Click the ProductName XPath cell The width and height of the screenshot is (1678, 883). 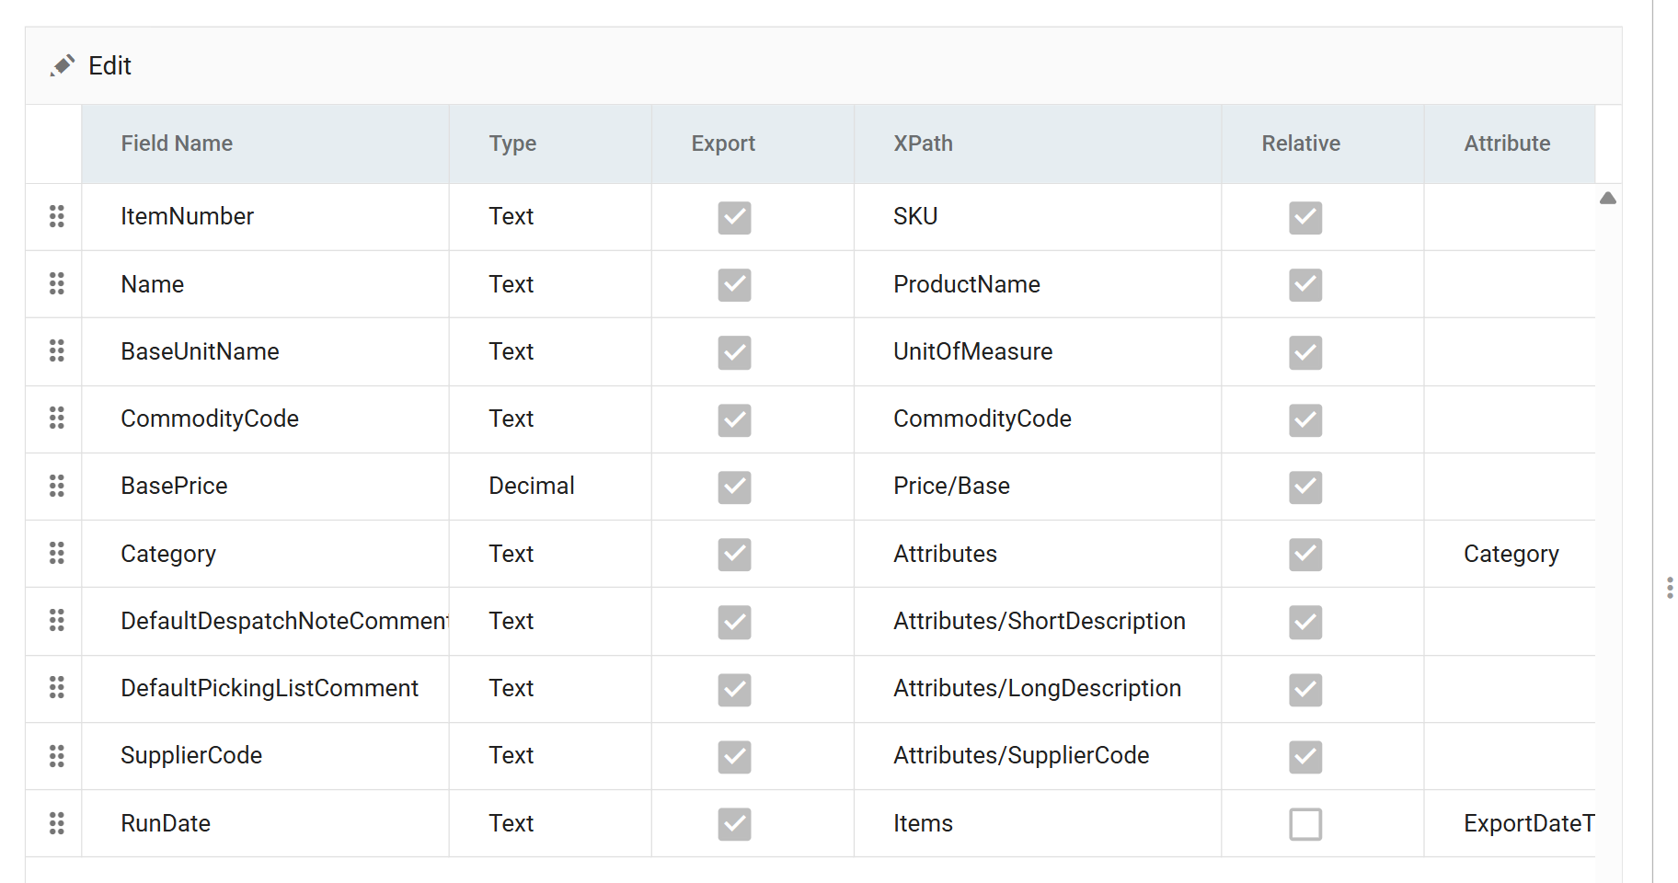(x=1038, y=283)
